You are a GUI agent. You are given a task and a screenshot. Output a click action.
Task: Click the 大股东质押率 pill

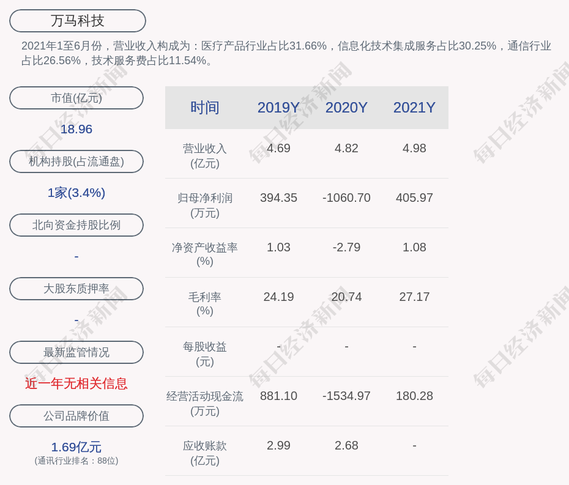click(76, 289)
